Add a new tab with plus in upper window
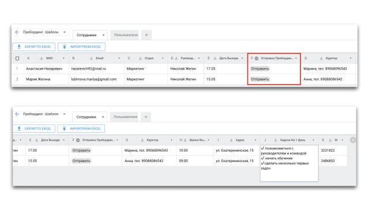Image resolution: width=369 pixels, height=207 pixels. click(146, 35)
